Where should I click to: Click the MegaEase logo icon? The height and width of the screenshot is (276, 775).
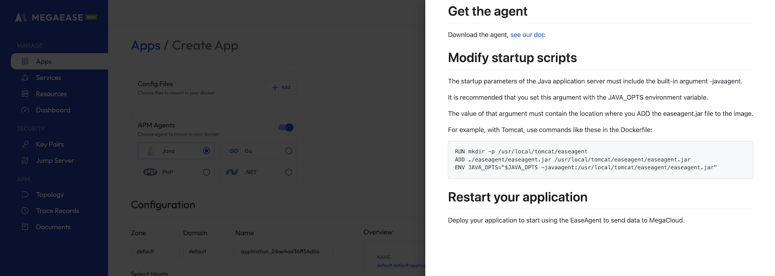(x=21, y=17)
